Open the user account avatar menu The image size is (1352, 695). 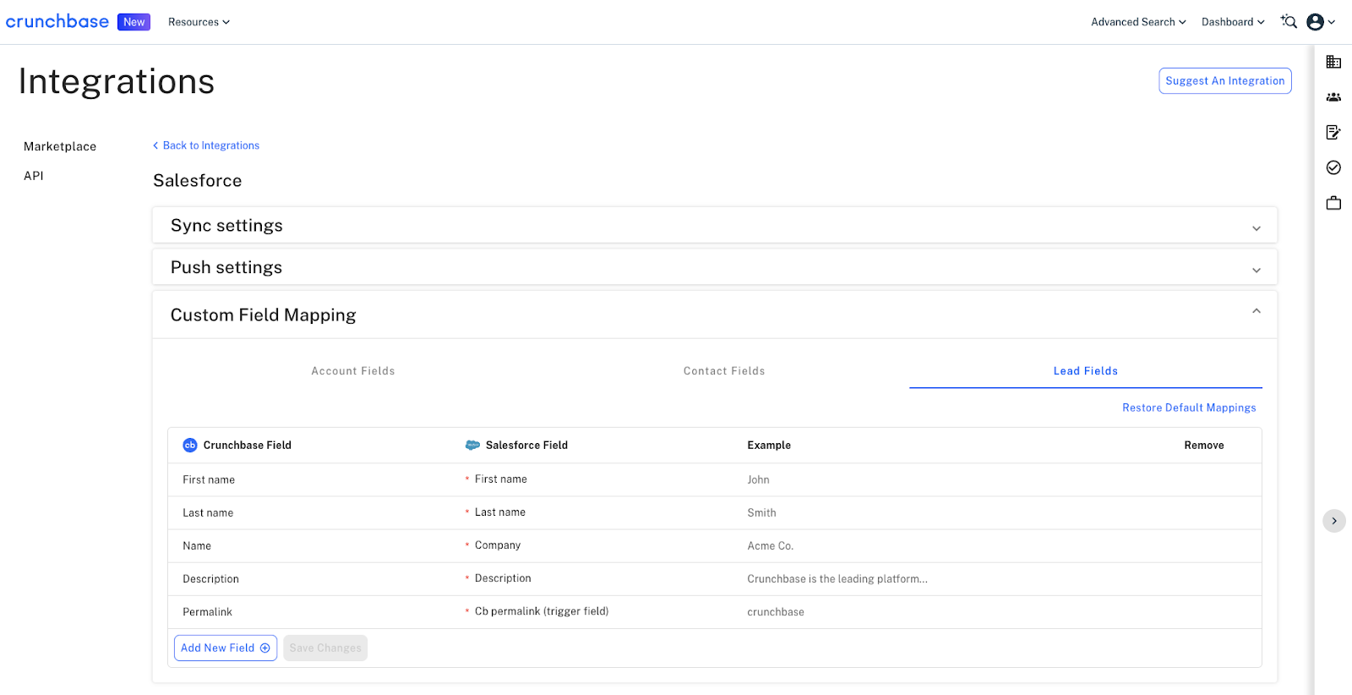click(1321, 22)
